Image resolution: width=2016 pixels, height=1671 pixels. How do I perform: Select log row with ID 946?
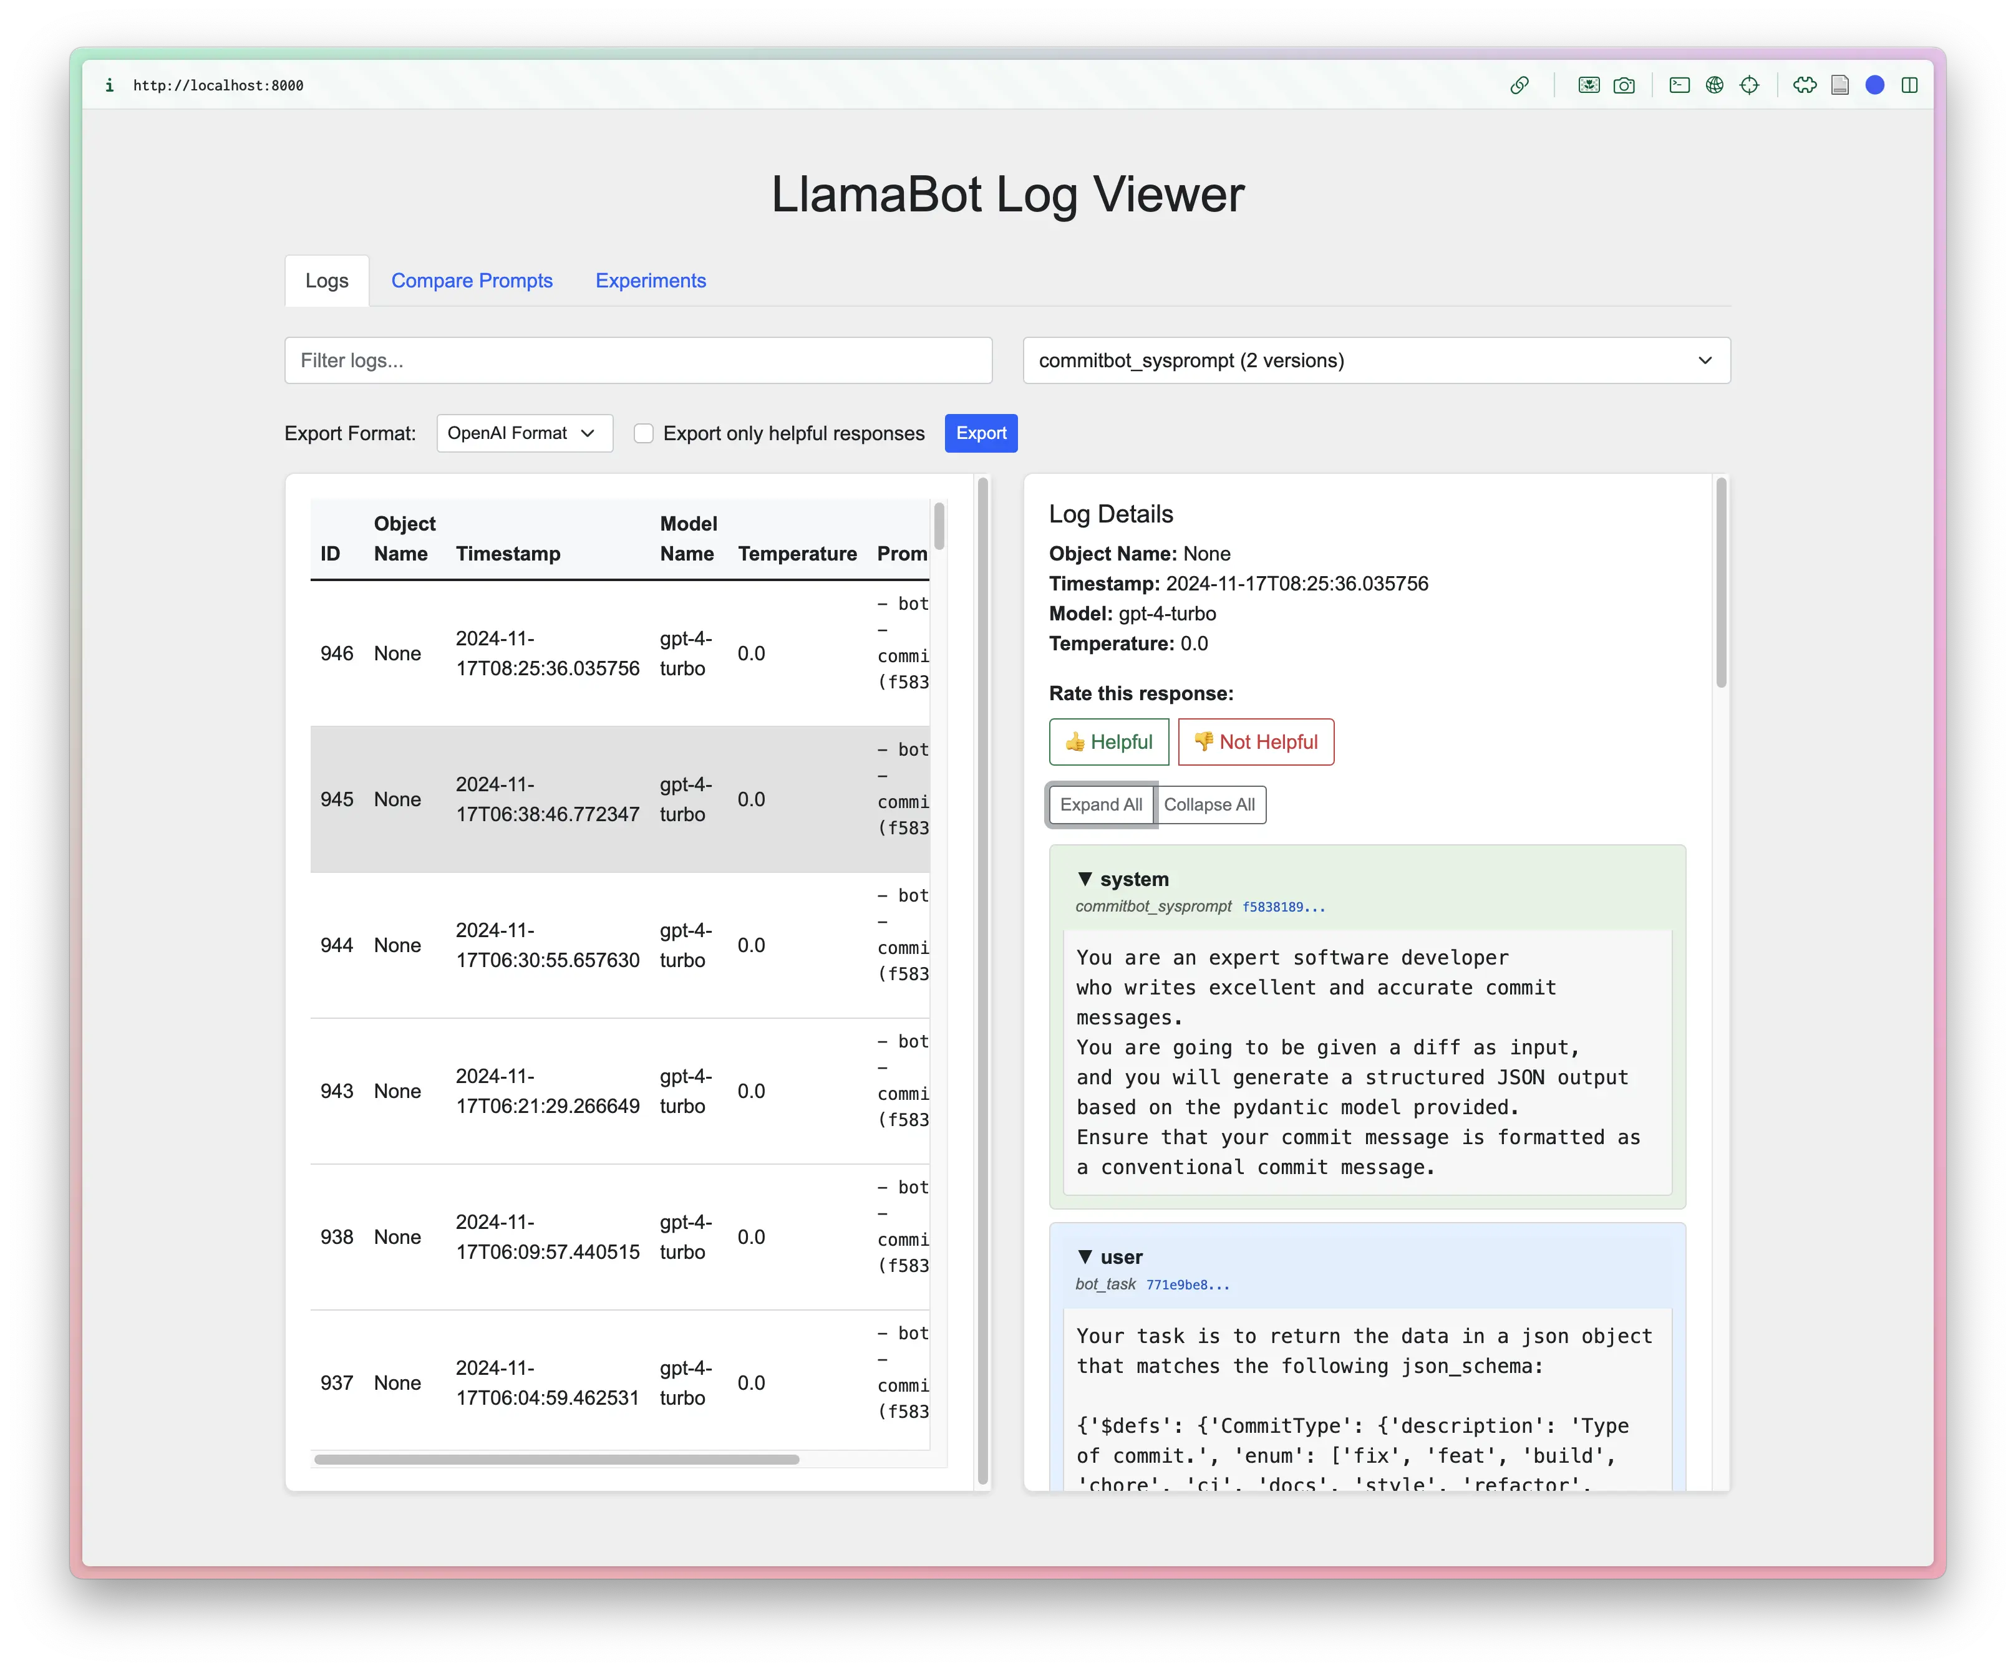tap(620, 653)
